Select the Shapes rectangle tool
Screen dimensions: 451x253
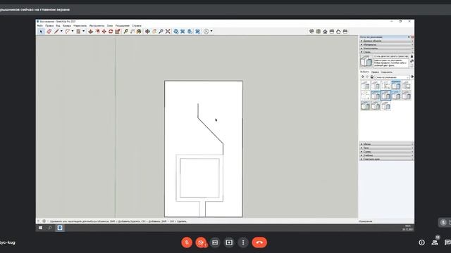tap(78, 31)
